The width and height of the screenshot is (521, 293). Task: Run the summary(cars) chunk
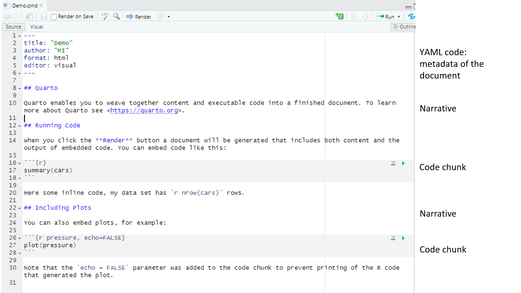click(x=403, y=163)
